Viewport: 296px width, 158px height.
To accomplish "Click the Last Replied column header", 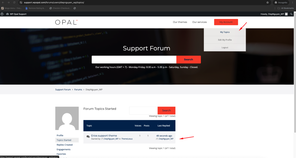I will pyautogui.click(x=164, y=126).
